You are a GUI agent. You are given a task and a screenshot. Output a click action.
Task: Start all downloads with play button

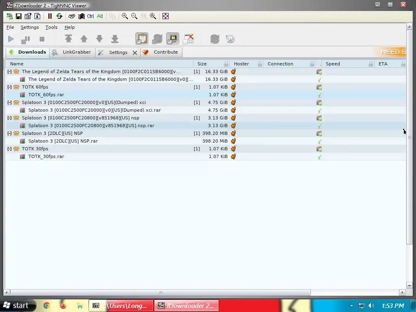pyautogui.click(x=11, y=39)
